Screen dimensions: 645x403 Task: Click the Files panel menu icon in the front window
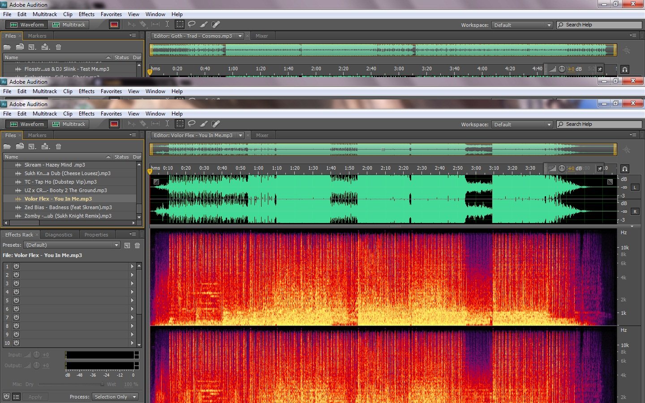pyautogui.click(x=133, y=135)
